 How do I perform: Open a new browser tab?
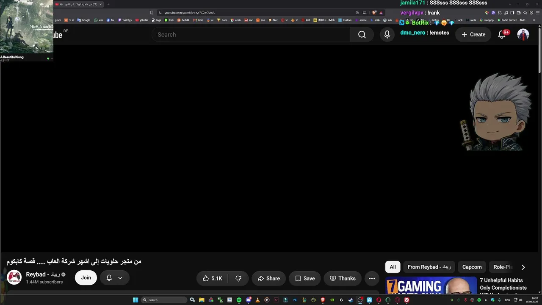pyautogui.click(x=108, y=4)
